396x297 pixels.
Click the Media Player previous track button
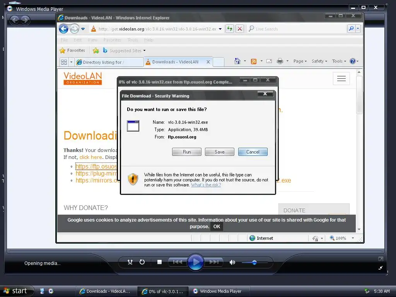[x=178, y=262]
